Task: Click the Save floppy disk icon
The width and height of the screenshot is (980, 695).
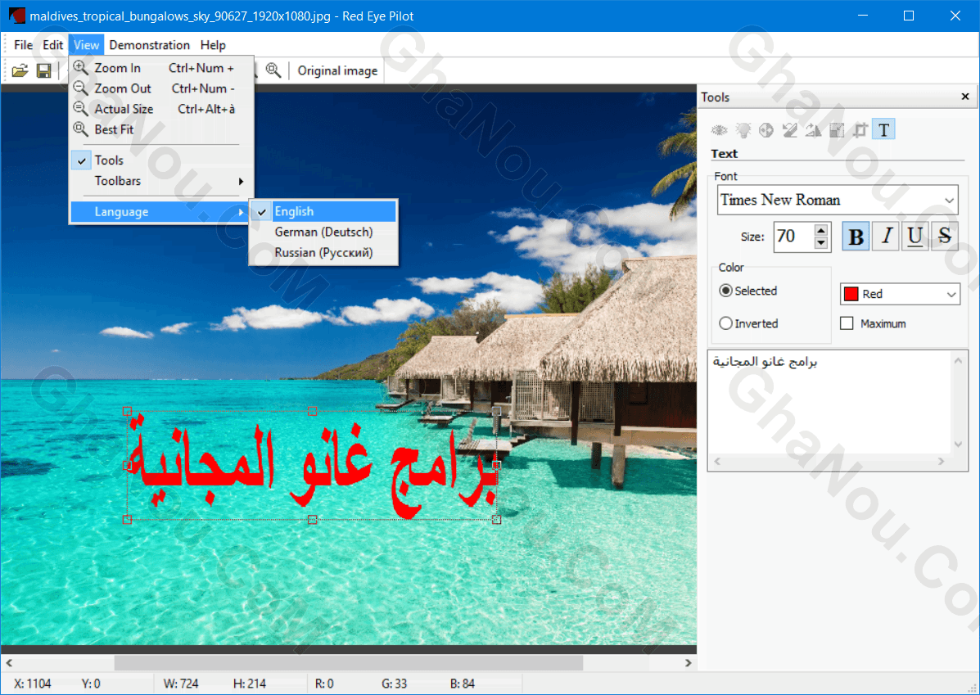Action: 43,70
